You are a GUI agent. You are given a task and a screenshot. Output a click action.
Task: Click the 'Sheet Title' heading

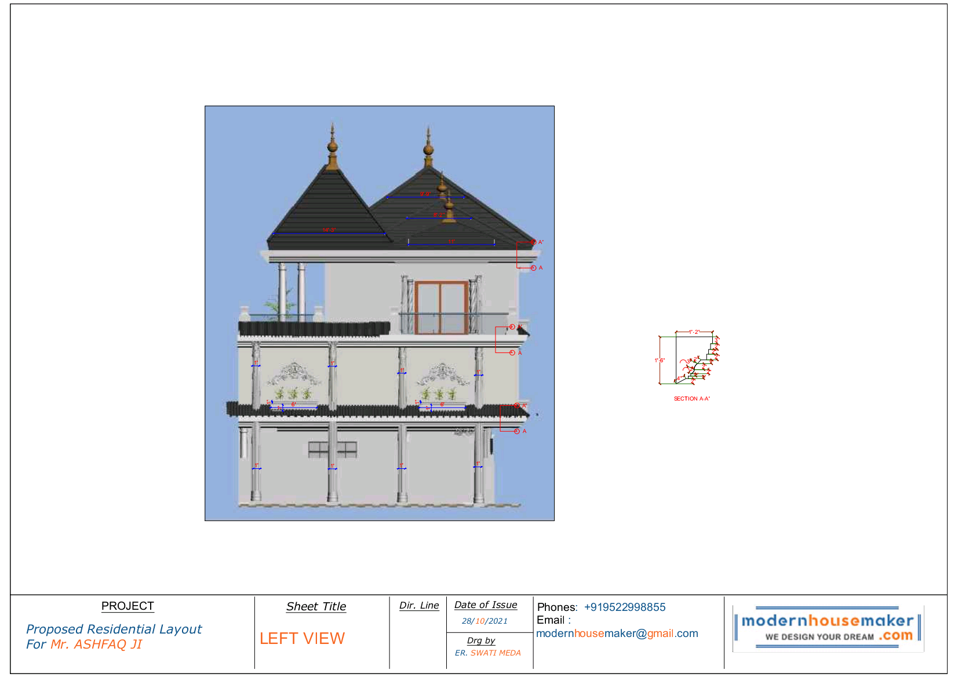[x=316, y=606]
